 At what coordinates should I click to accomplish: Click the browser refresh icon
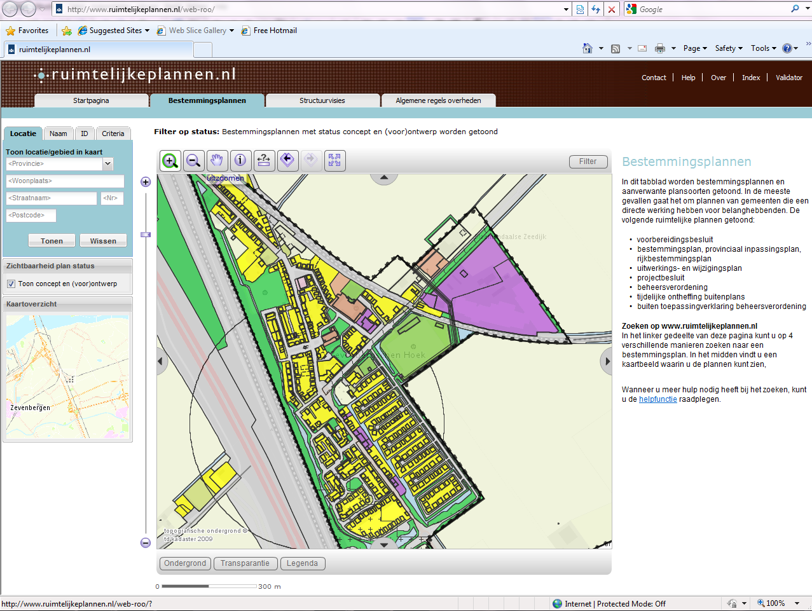[x=595, y=10]
